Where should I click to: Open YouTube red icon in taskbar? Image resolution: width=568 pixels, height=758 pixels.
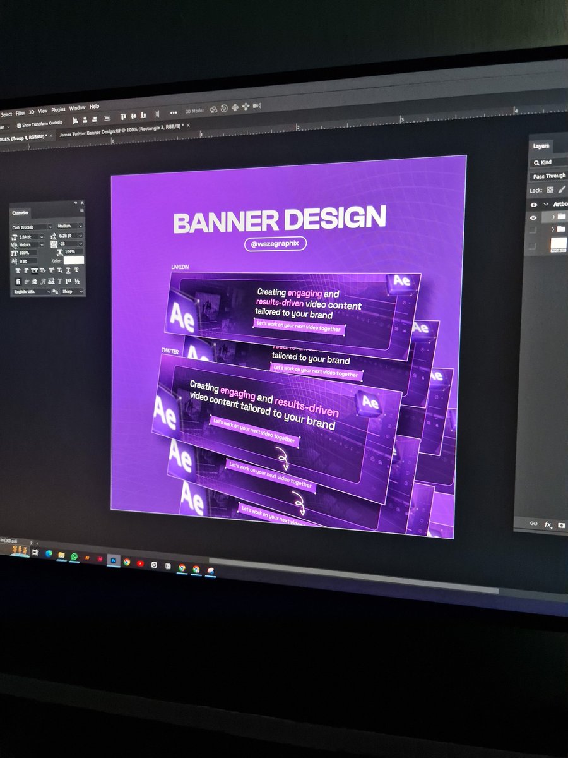(140, 563)
